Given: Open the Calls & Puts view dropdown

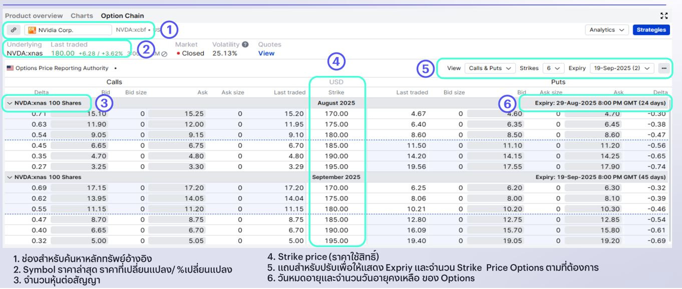Looking at the screenshot, I should [490, 68].
